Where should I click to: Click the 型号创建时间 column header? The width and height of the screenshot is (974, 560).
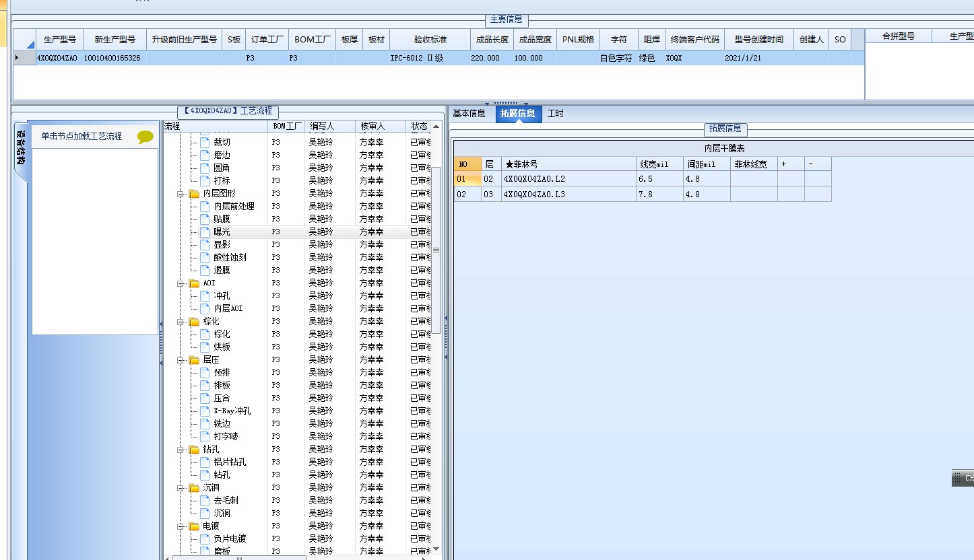[759, 40]
